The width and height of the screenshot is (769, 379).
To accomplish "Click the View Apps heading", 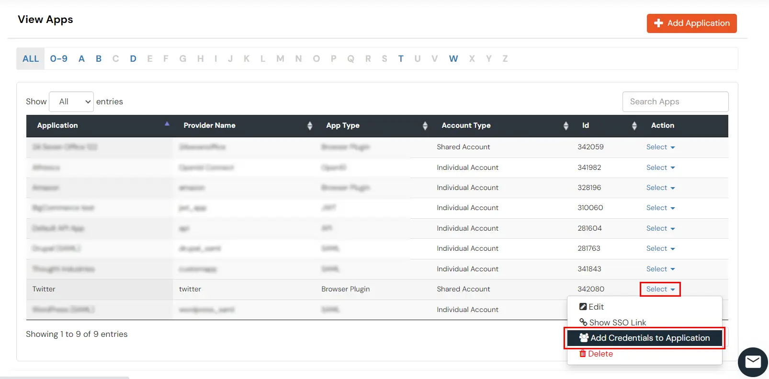I will tap(45, 20).
